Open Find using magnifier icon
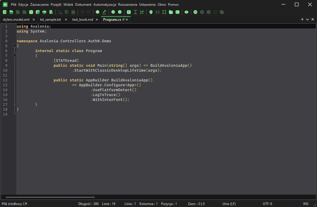The image size is (317, 207). pos(97,12)
